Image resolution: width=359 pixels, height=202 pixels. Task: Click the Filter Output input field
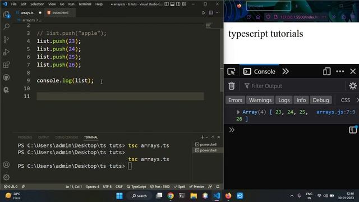294,86
